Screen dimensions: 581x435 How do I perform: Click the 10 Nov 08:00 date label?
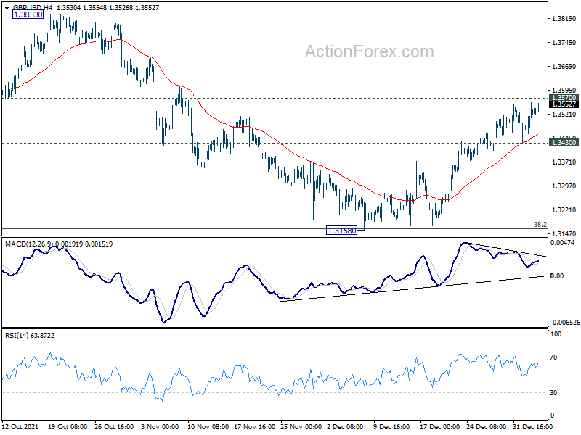(207, 427)
